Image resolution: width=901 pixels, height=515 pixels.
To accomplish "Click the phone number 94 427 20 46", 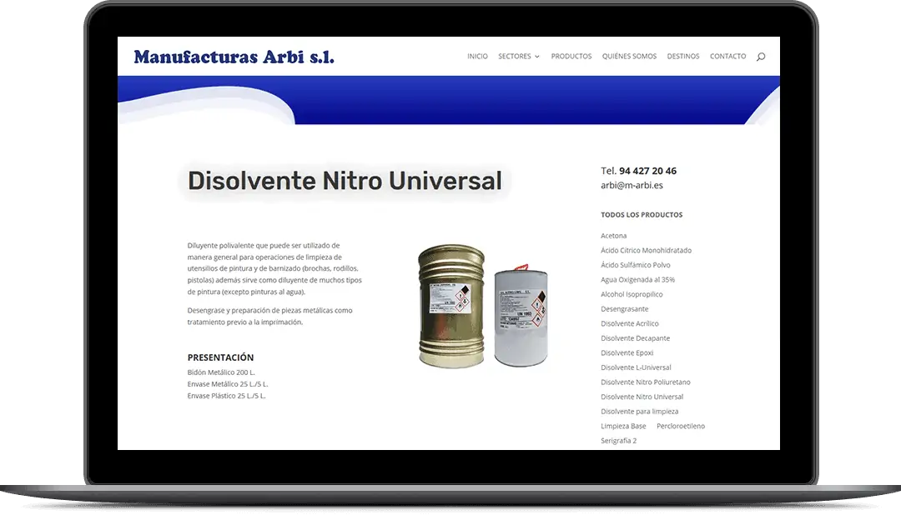I will click(647, 171).
